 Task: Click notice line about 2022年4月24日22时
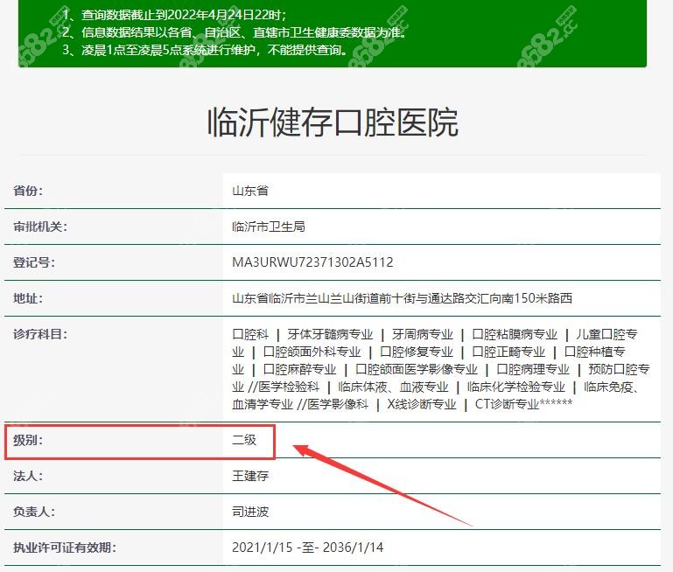(x=174, y=15)
